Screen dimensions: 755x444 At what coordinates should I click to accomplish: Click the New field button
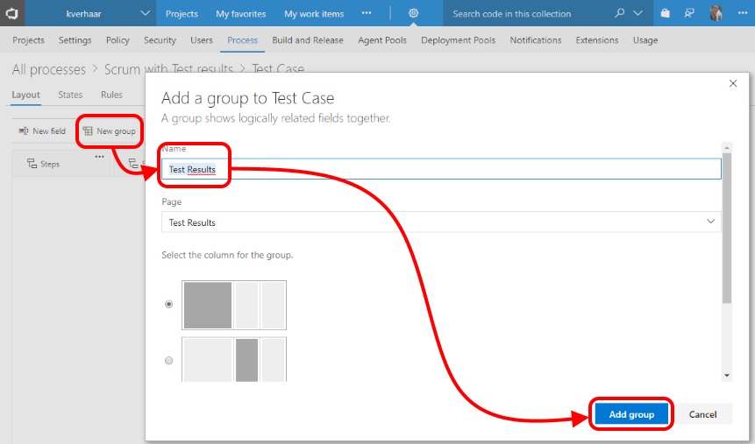(x=42, y=130)
